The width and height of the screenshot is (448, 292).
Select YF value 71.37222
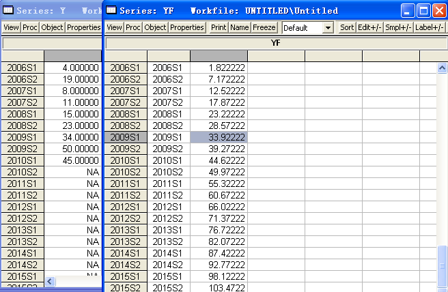point(219,218)
